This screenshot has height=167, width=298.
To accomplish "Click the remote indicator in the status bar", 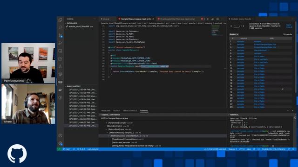I will pos(59,149).
